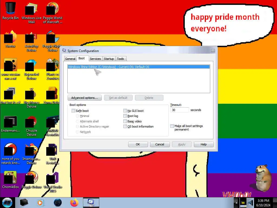The height and width of the screenshot is (208, 277).
Task: Select the Endermanc... desktop icon
Action: click(11, 124)
